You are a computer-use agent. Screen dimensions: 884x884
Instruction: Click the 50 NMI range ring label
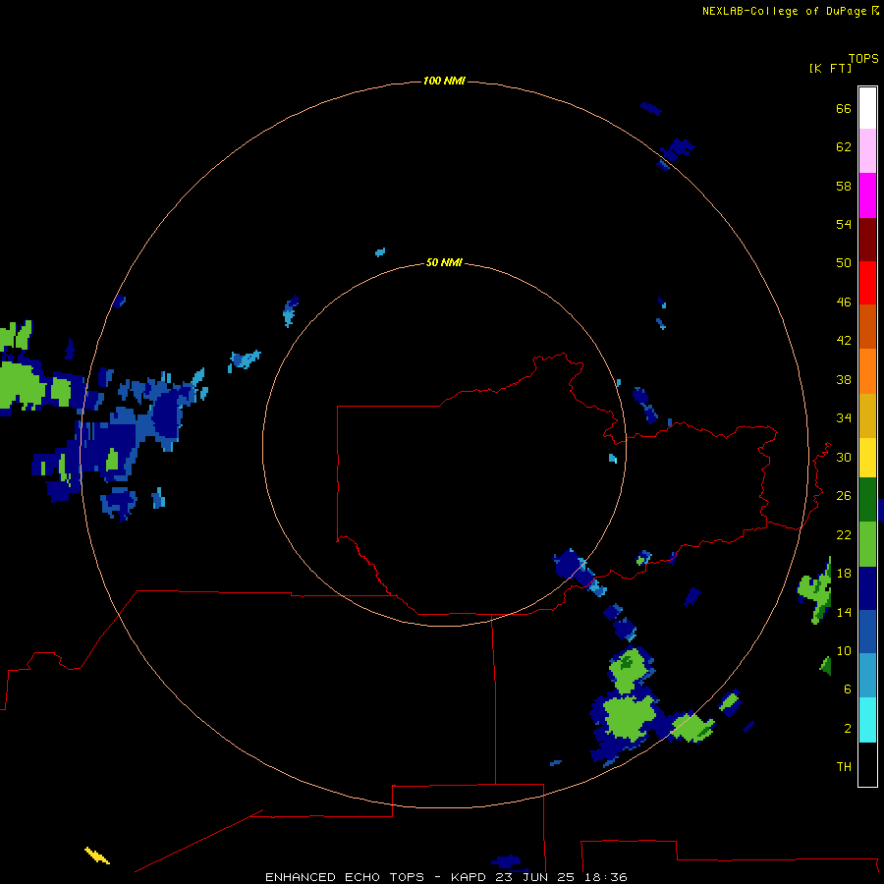(444, 262)
